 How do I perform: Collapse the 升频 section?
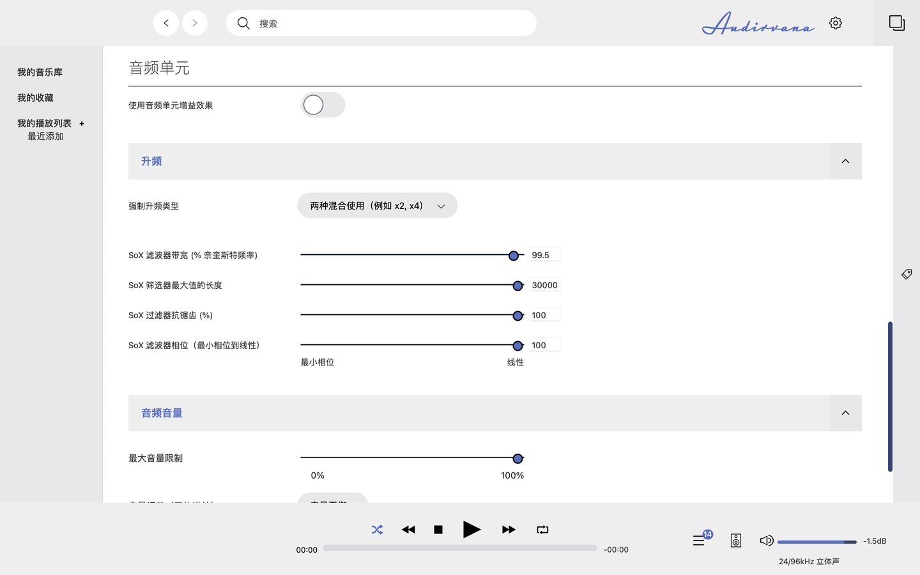point(845,161)
